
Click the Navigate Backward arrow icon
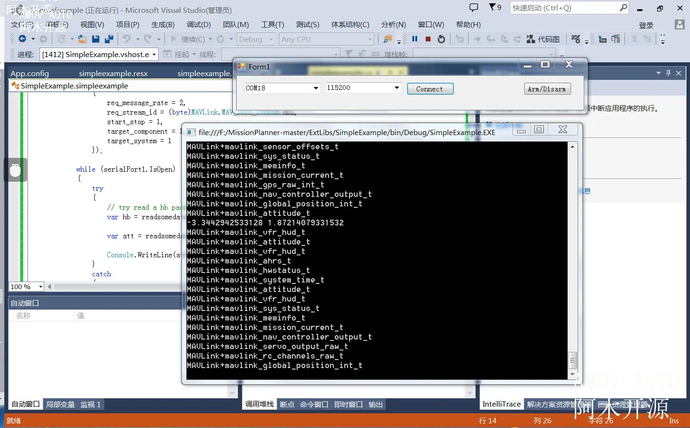[x=22, y=39]
